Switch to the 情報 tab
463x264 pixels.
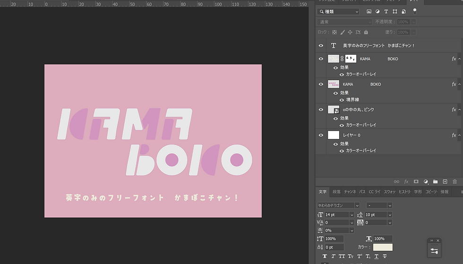point(445,192)
